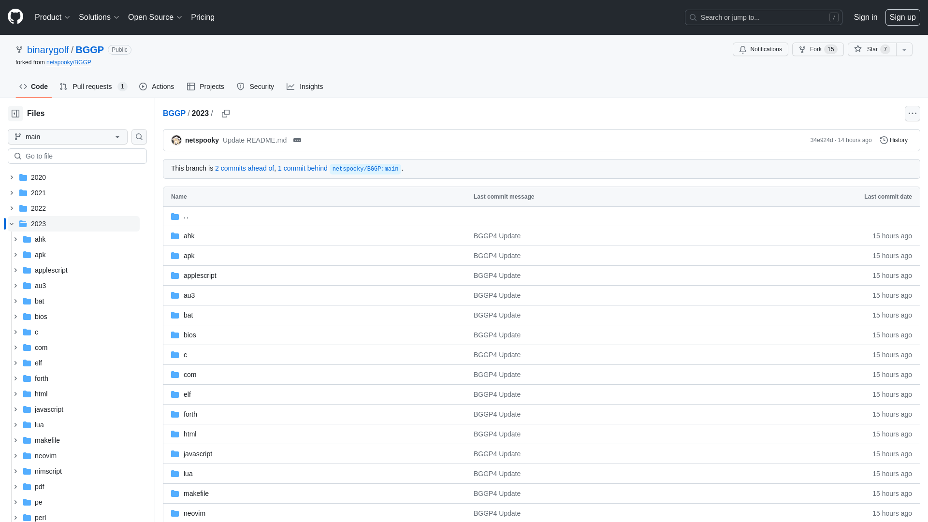This screenshot has width=928, height=522.
Task: Expand commit message details ellipsis
Action: [297, 140]
